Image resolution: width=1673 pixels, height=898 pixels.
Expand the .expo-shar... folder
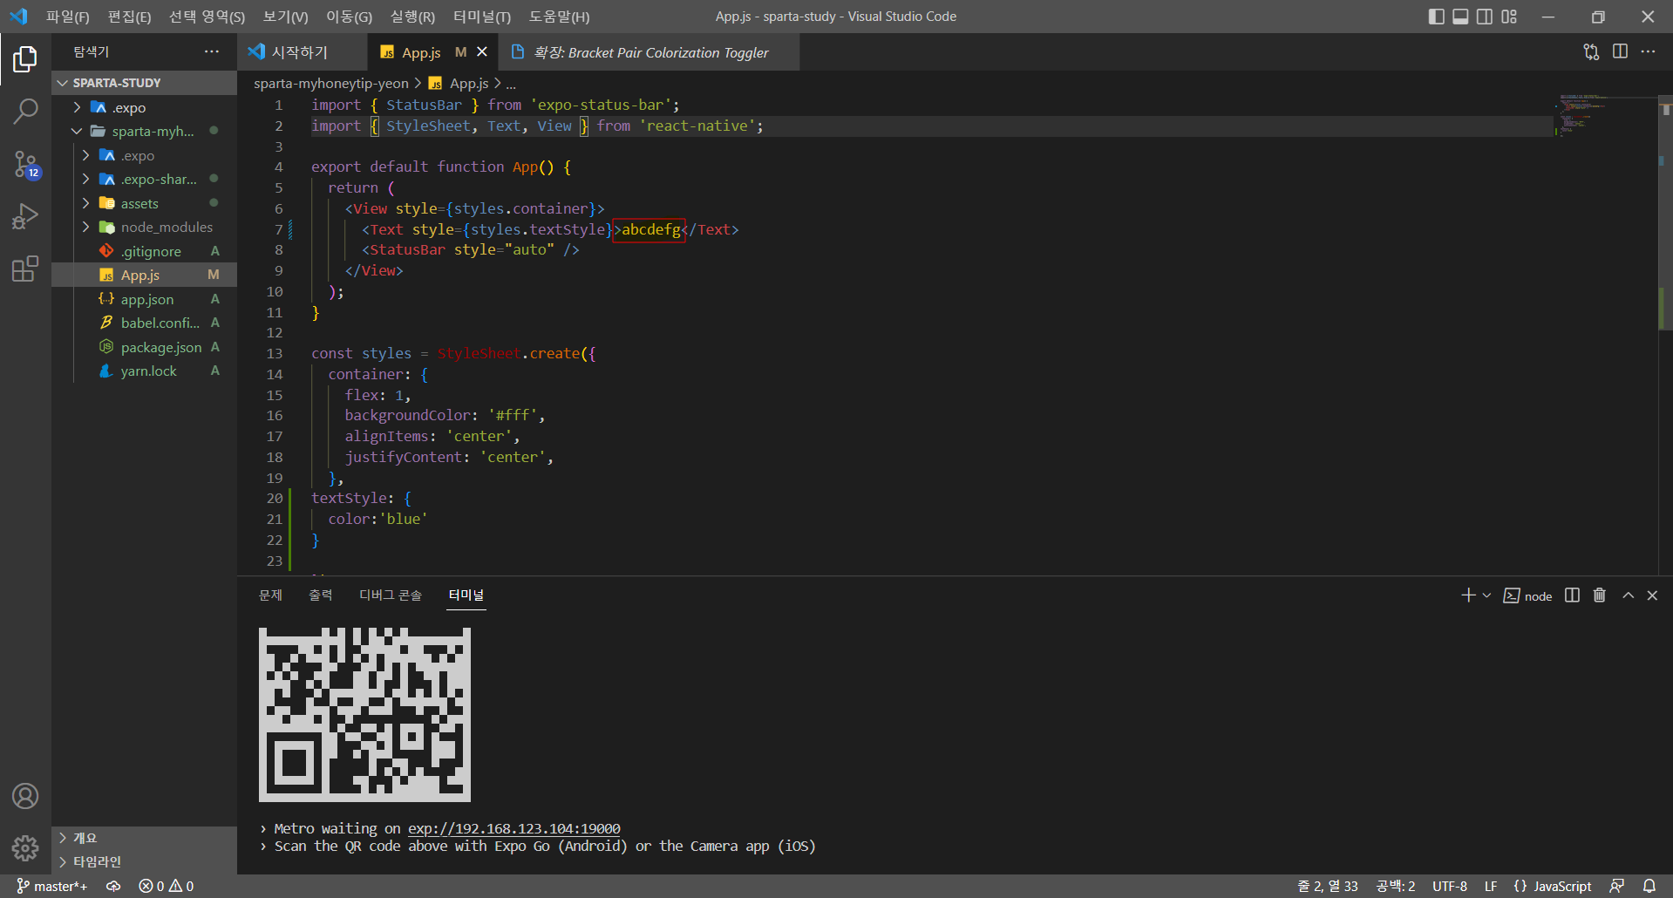(x=144, y=179)
